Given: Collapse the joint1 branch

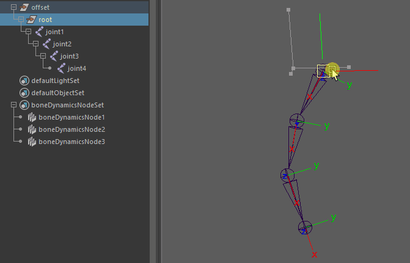Looking at the screenshot, I should click(28, 32).
